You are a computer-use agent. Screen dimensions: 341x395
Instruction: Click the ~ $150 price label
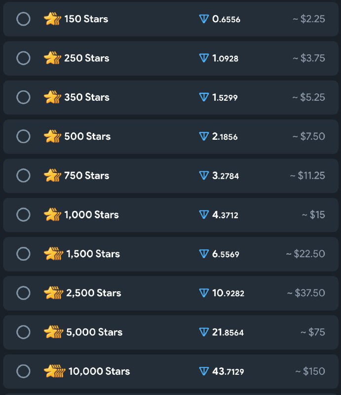(310, 371)
